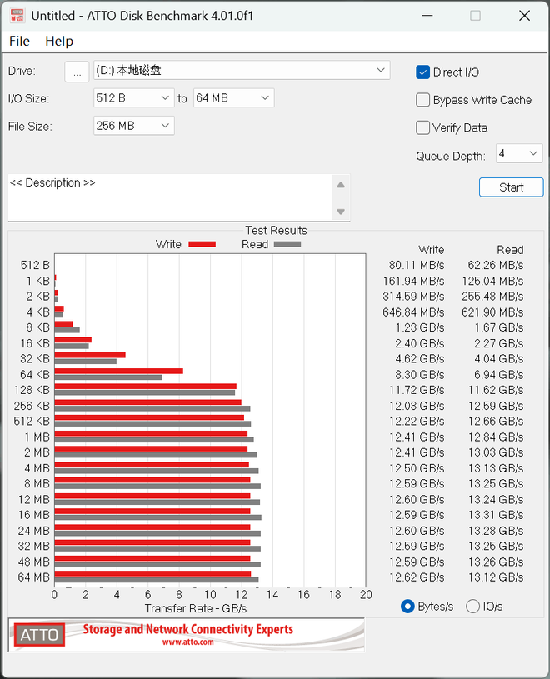Enable the Verify Data checkbox
Image resolution: width=550 pixels, height=679 pixels.
pos(423,127)
